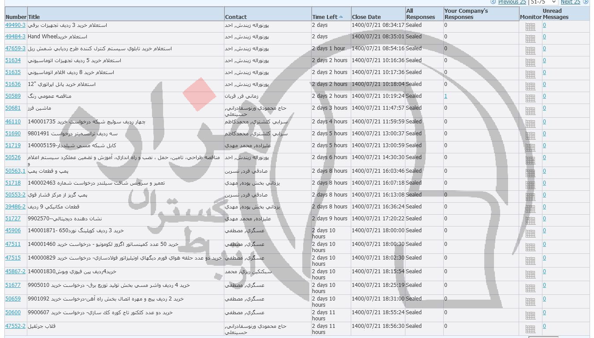594x338 pixels.
Task: Open negotiation number 49490-3
Action: (x=15, y=25)
